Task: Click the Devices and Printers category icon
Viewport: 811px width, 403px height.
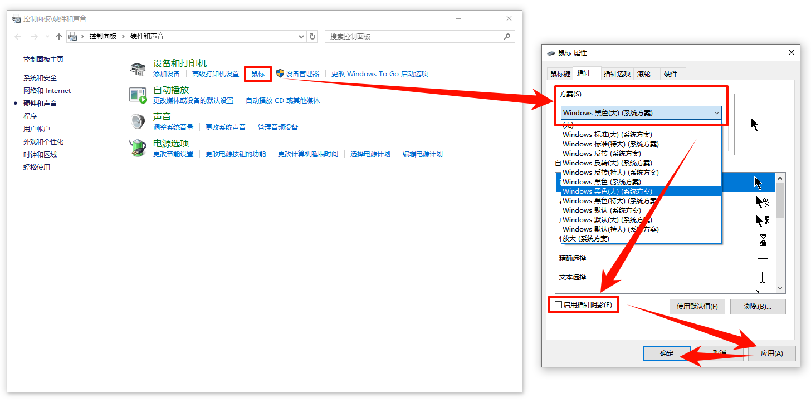Action: pos(138,69)
